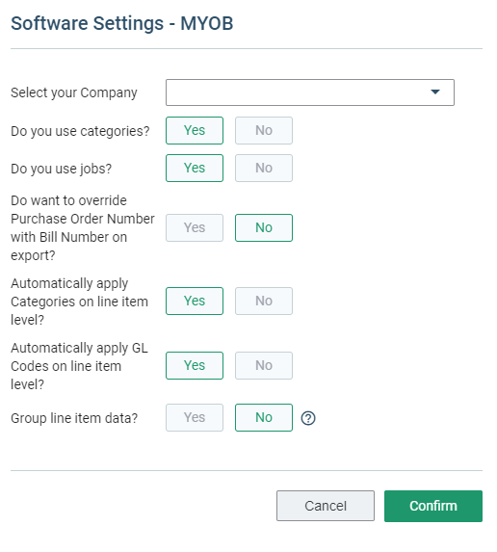Click the help icon beside Group line item data
The width and height of the screenshot is (497, 552).
pyautogui.click(x=308, y=418)
